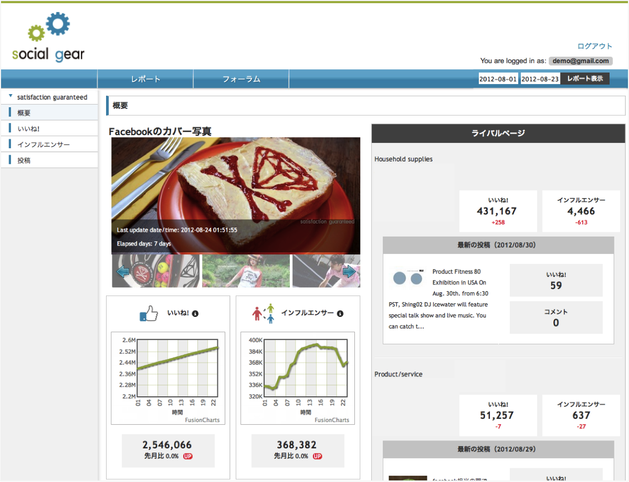
Task: Click the start date field 2012-08-01
Action: [498, 79]
